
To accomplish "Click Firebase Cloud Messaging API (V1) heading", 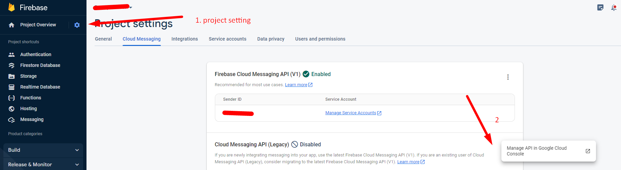I will [x=257, y=74].
